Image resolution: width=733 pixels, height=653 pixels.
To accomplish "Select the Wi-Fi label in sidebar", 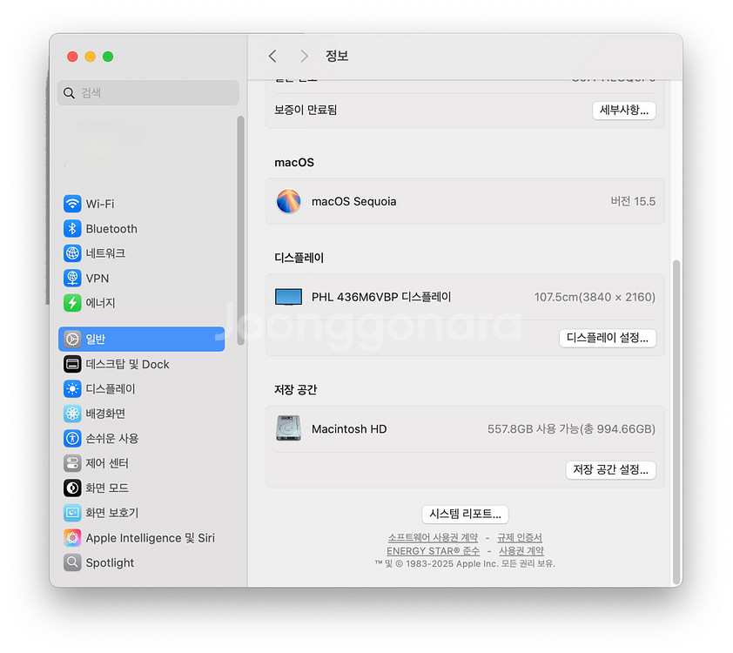I will tap(100, 204).
